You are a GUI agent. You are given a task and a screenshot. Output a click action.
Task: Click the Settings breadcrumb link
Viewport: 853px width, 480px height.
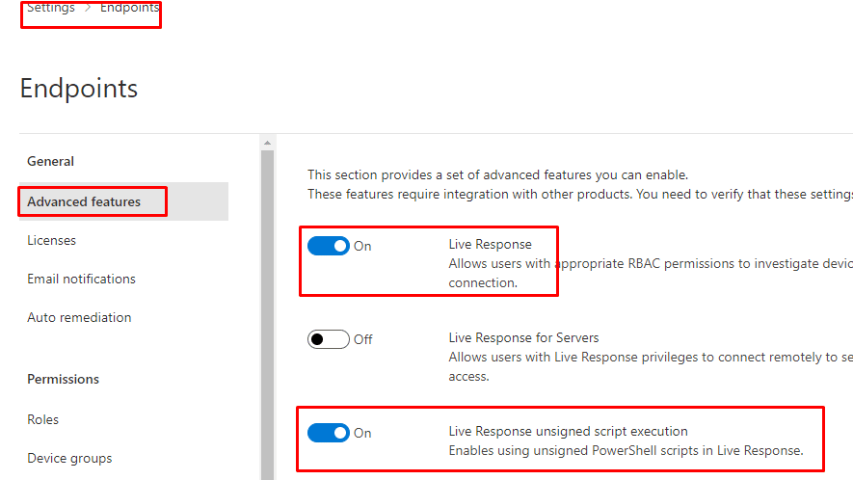pos(50,8)
